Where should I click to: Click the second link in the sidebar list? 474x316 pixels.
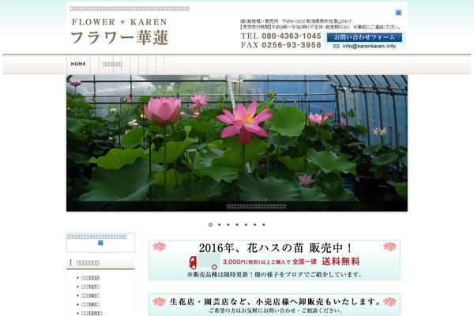(90, 287)
